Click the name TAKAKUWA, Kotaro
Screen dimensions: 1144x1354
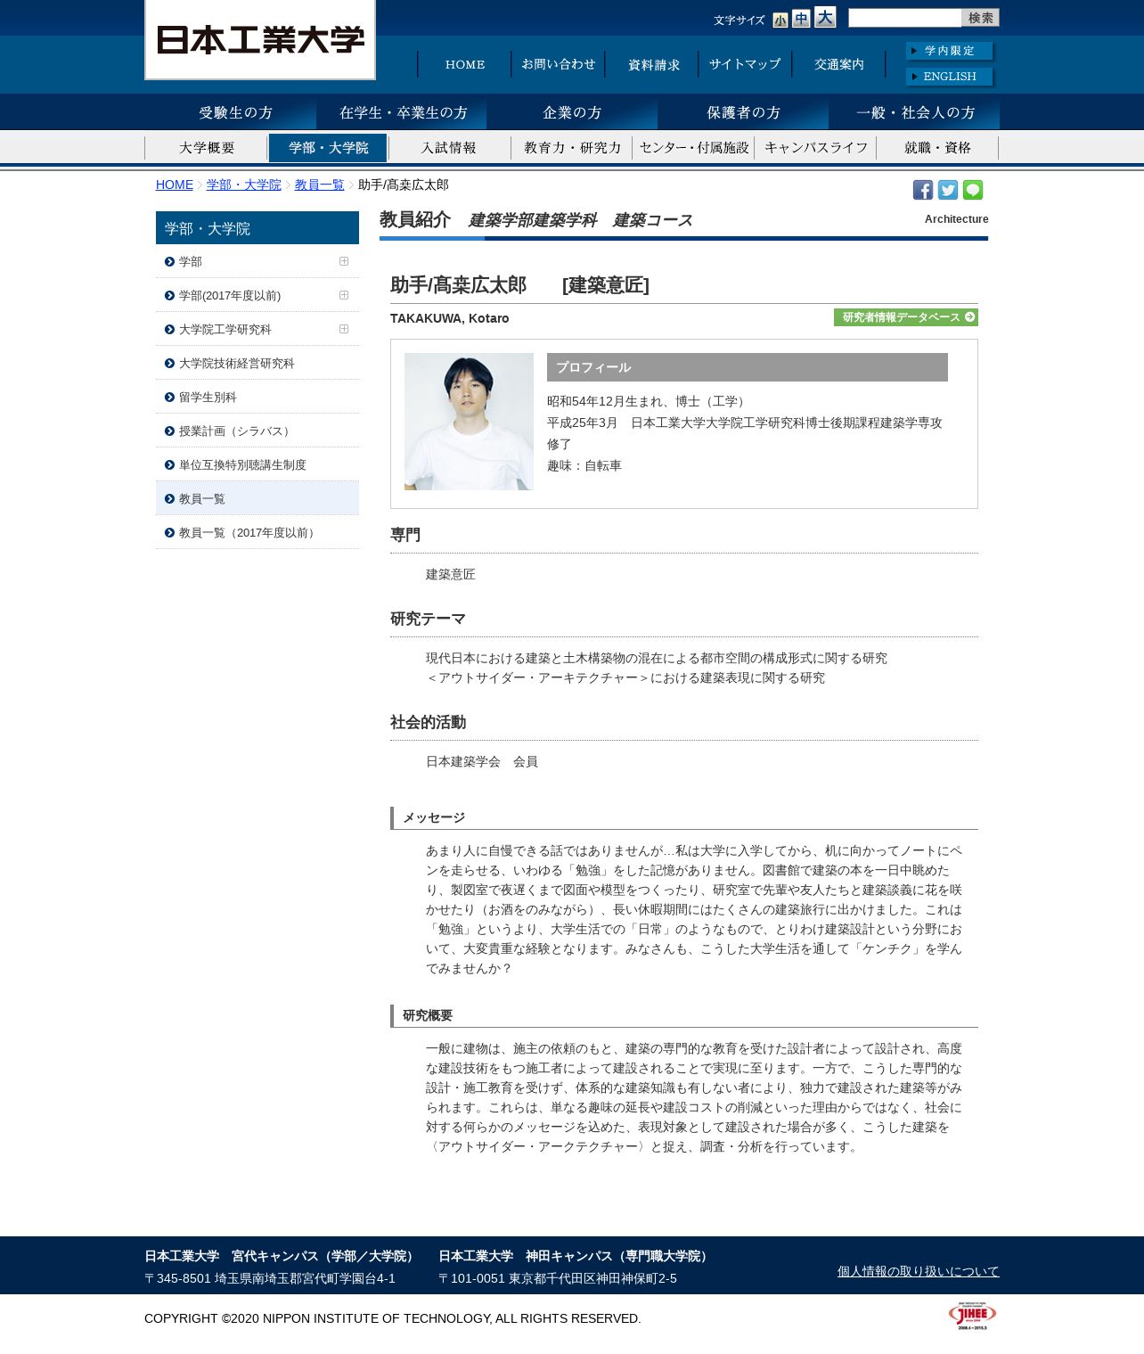[x=450, y=318]
